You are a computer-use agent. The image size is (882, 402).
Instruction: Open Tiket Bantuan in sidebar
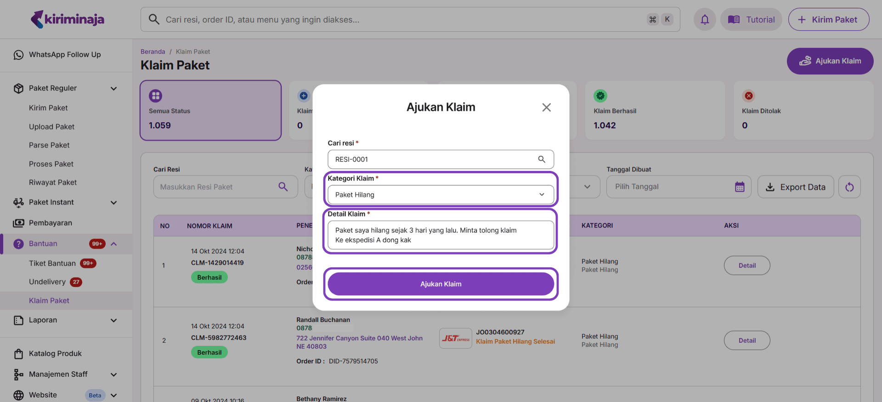coord(52,263)
